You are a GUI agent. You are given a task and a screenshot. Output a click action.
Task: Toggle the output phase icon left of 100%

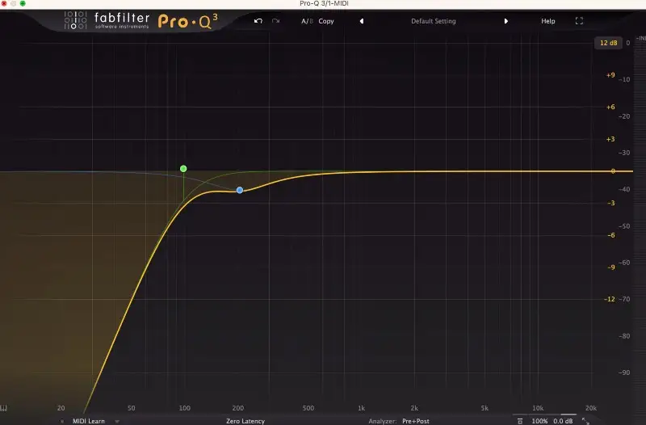click(520, 421)
